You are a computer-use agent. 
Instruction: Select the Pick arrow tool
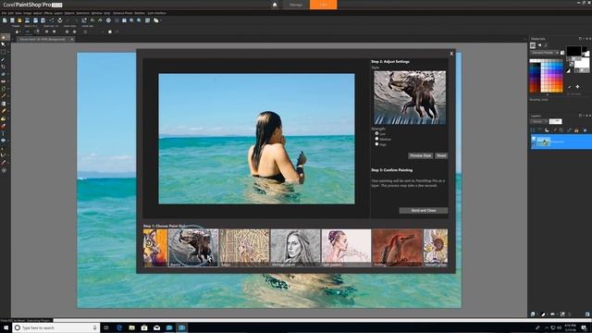pos(4,44)
